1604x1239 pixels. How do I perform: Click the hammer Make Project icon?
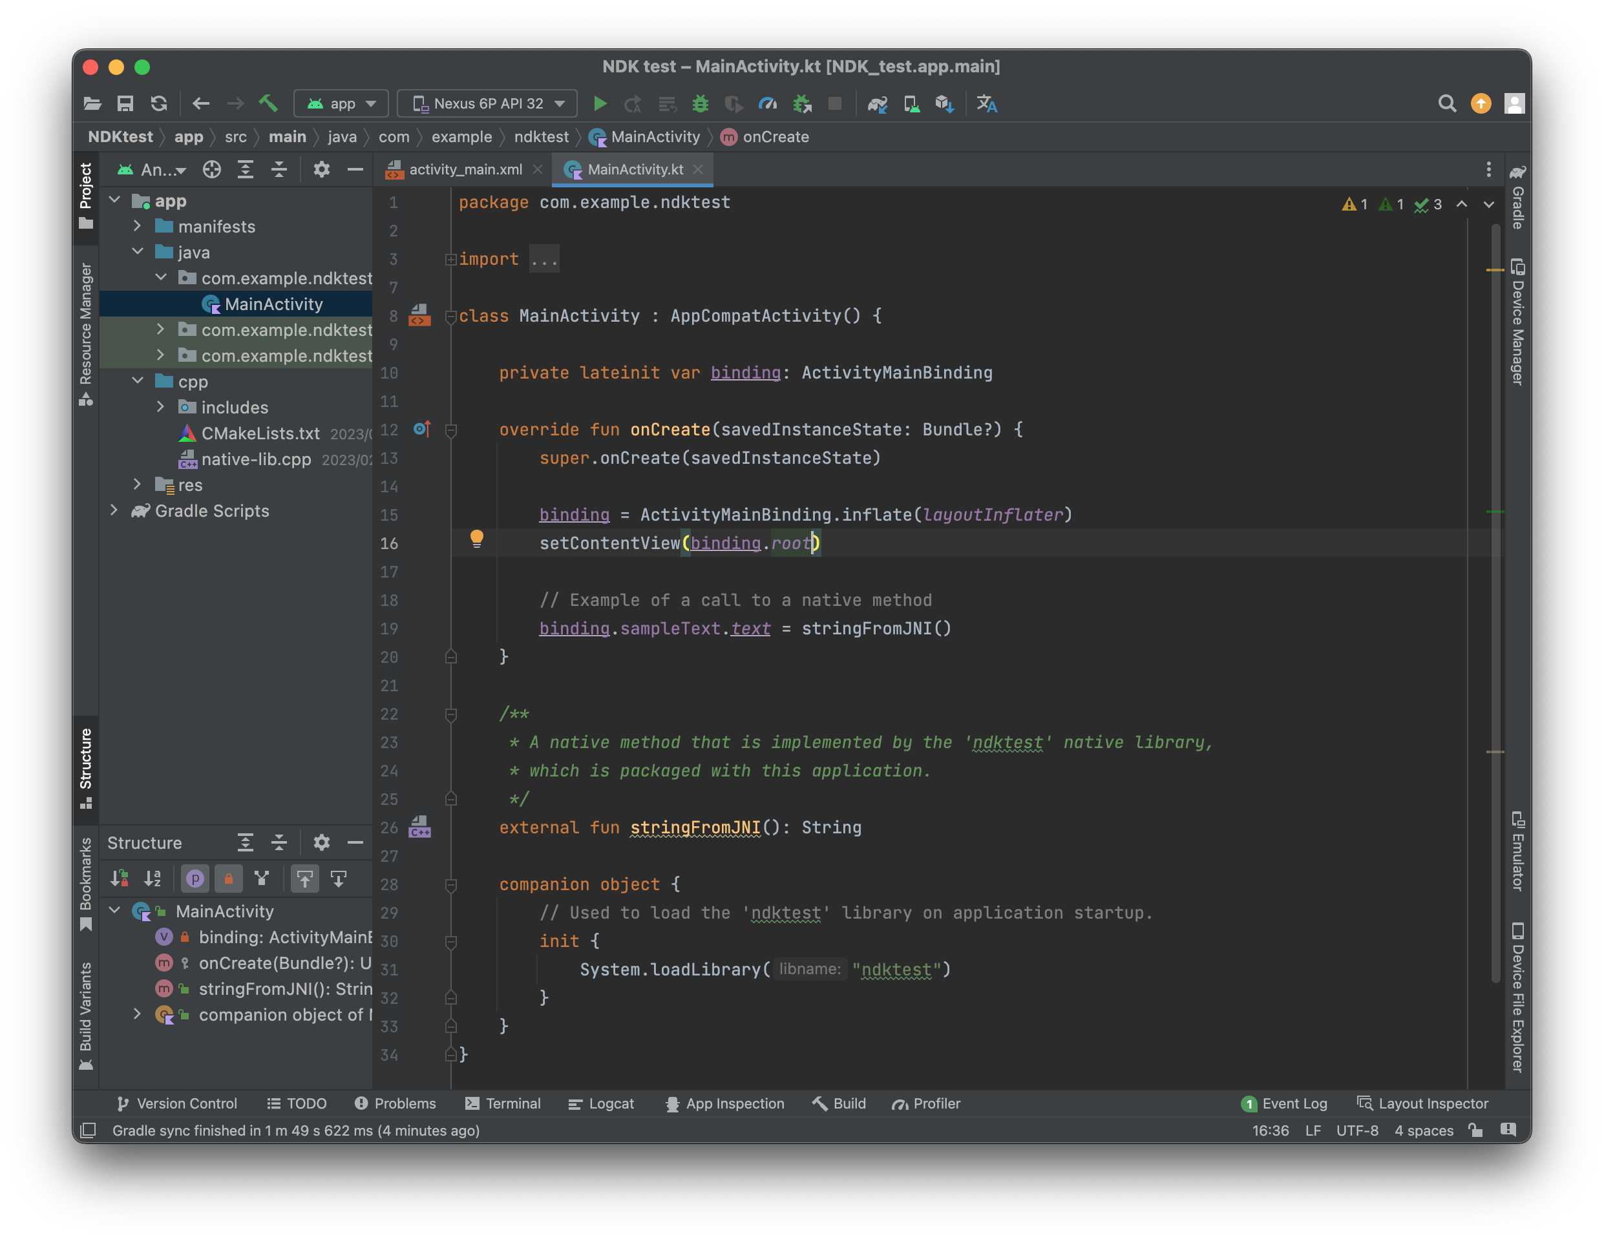268,103
